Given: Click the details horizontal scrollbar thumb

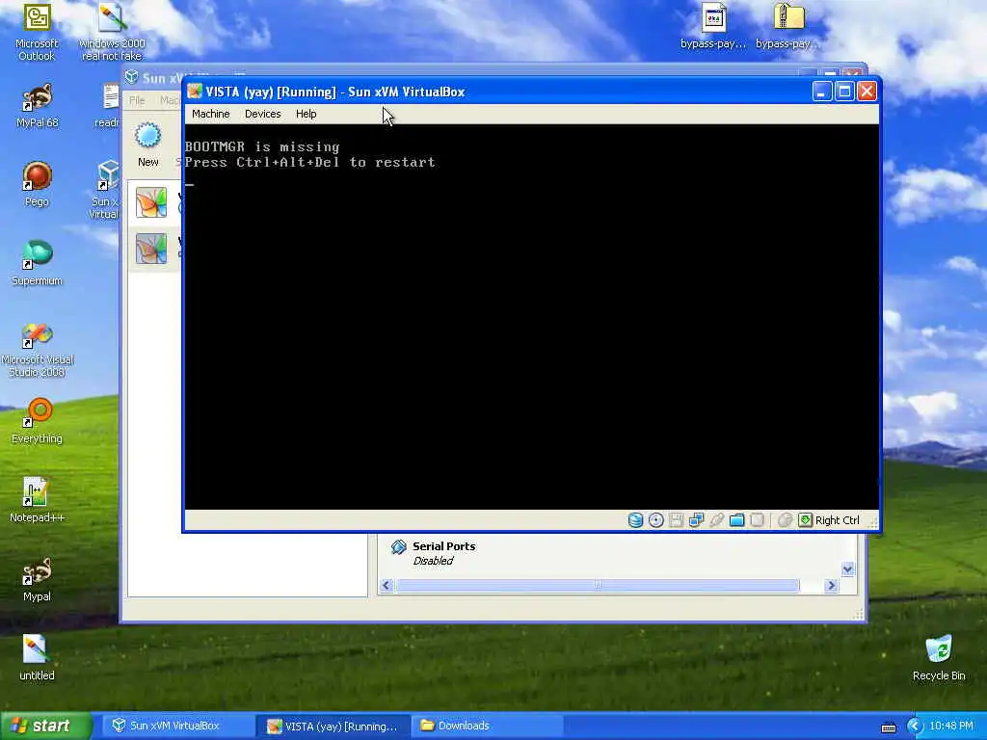Looking at the screenshot, I should (598, 586).
